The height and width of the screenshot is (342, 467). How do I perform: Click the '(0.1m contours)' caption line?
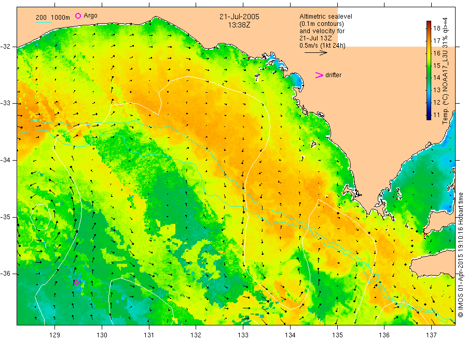[x=322, y=24]
